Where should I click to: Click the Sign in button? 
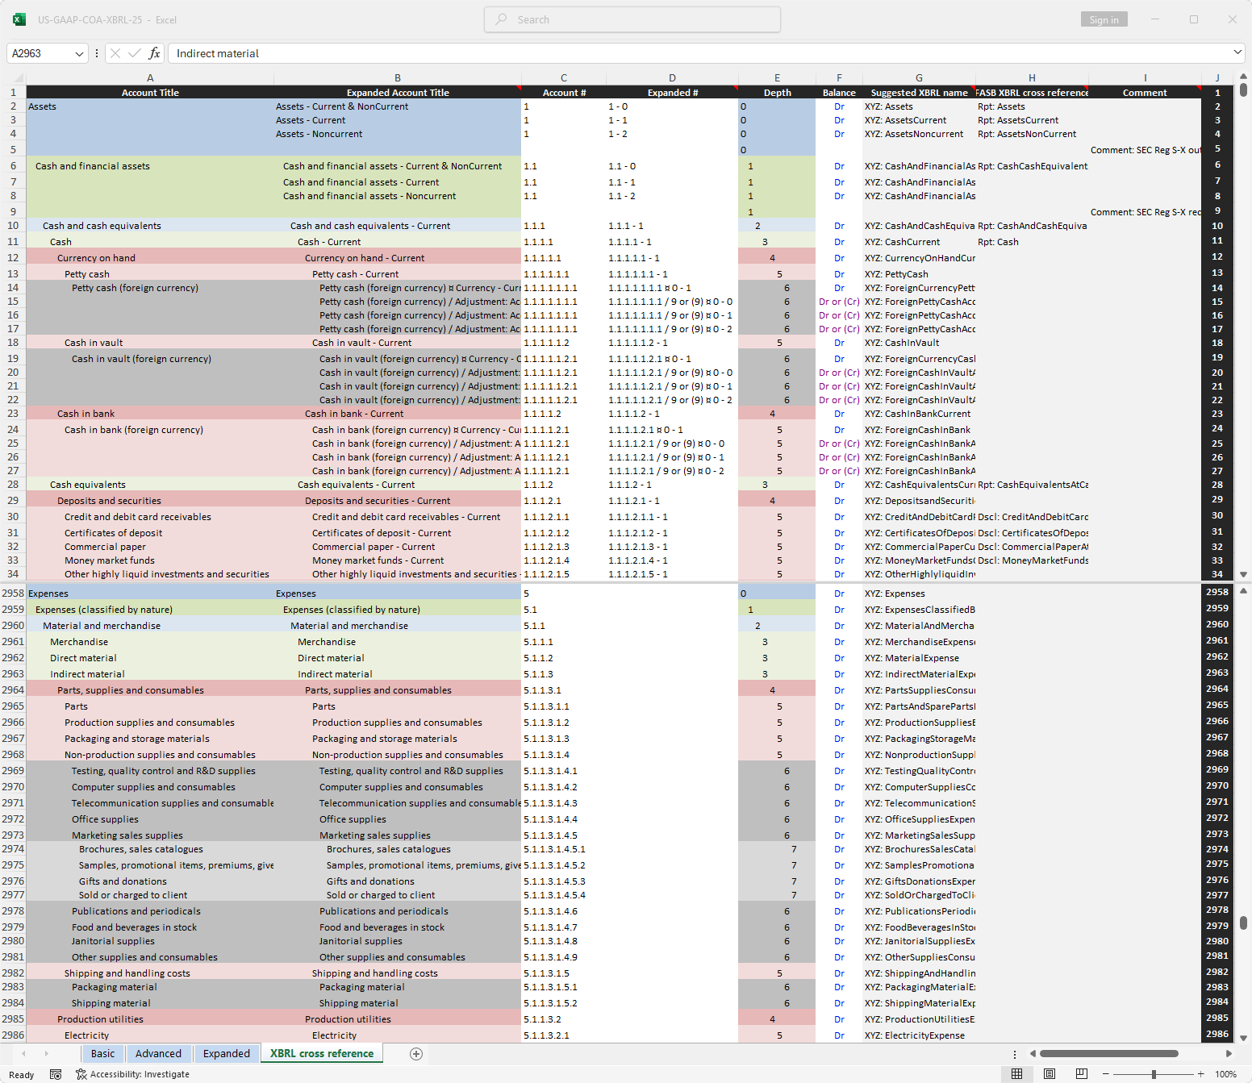coord(1104,19)
